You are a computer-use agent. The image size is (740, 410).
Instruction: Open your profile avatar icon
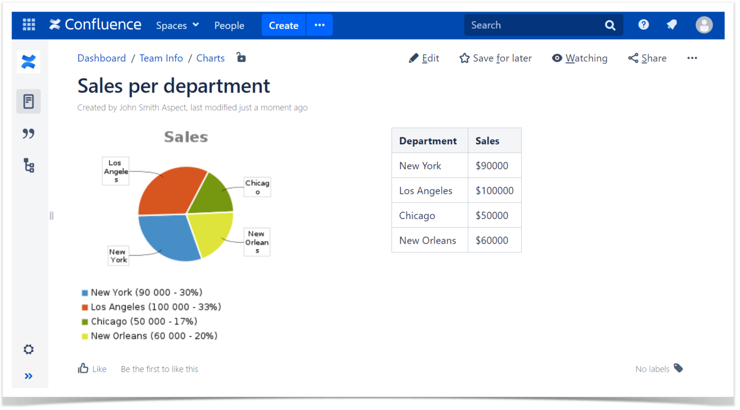pos(704,25)
